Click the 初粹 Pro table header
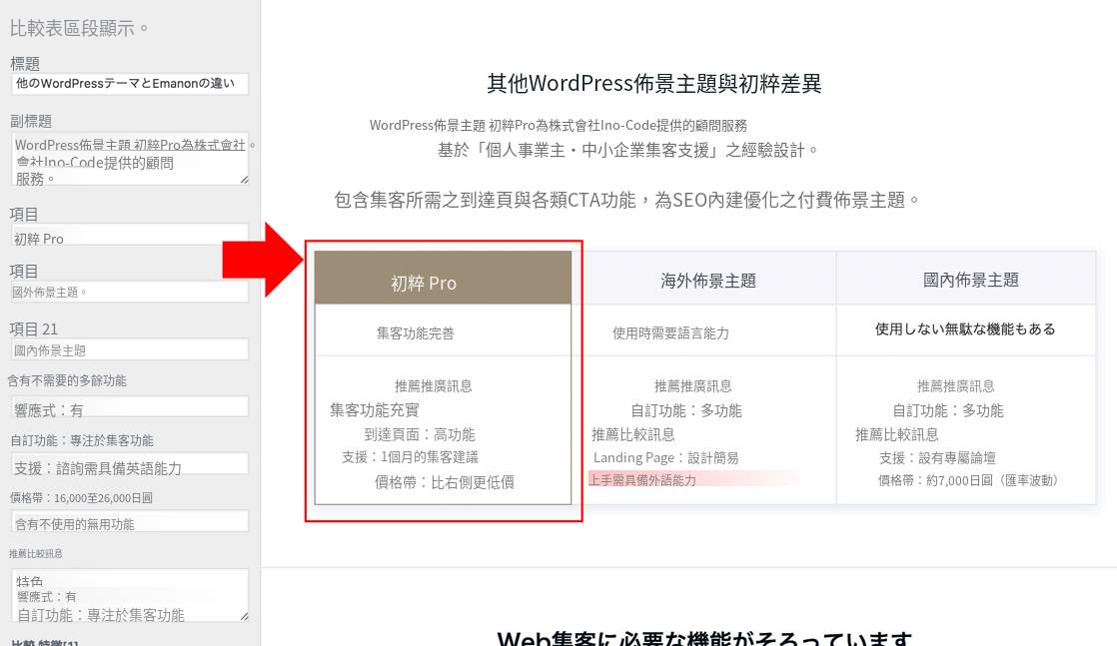The width and height of the screenshot is (1117, 646). (443, 278)
